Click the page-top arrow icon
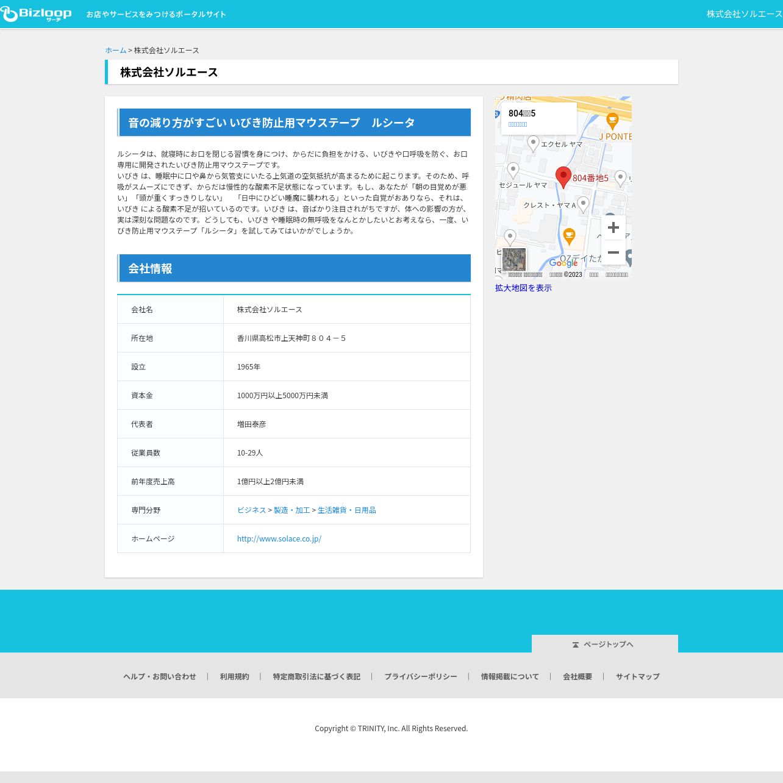This screenshot has height=783, width=783. tap(576, 645)
